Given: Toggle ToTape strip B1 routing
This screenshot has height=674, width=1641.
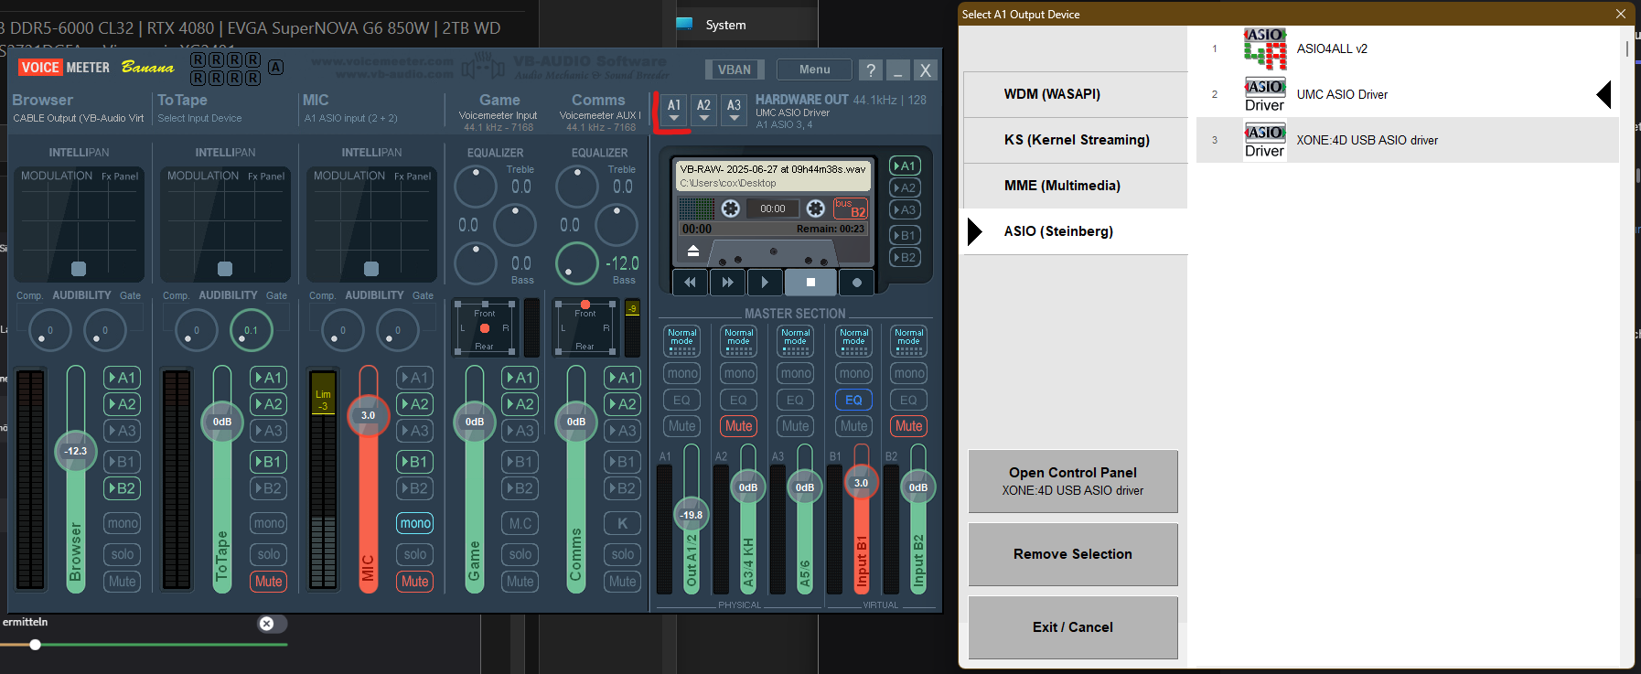Looking at the screenshot, I should (x=268, y=462).
